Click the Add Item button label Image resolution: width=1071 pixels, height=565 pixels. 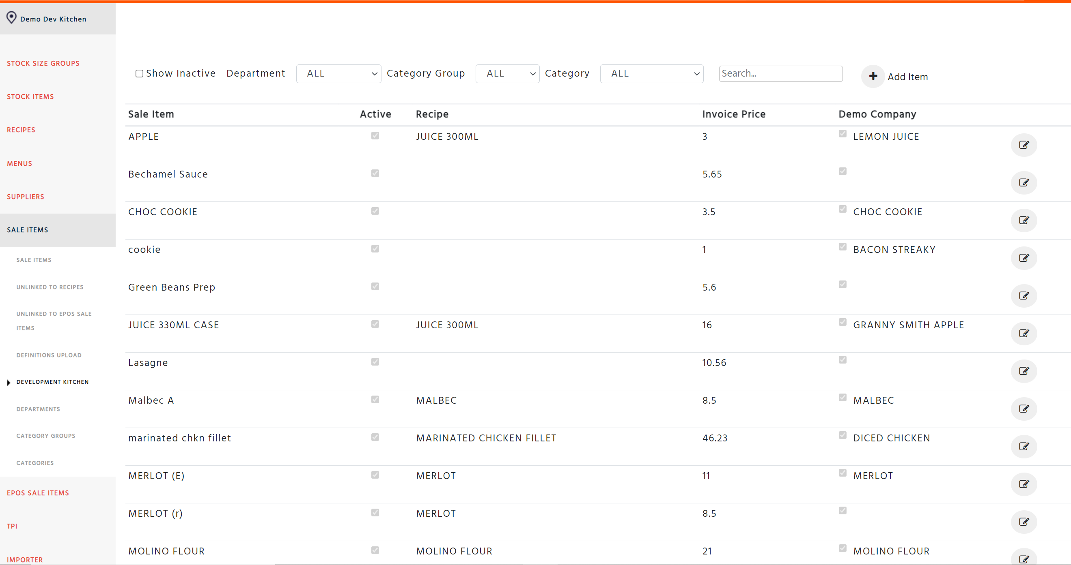[x=907, y=77]
